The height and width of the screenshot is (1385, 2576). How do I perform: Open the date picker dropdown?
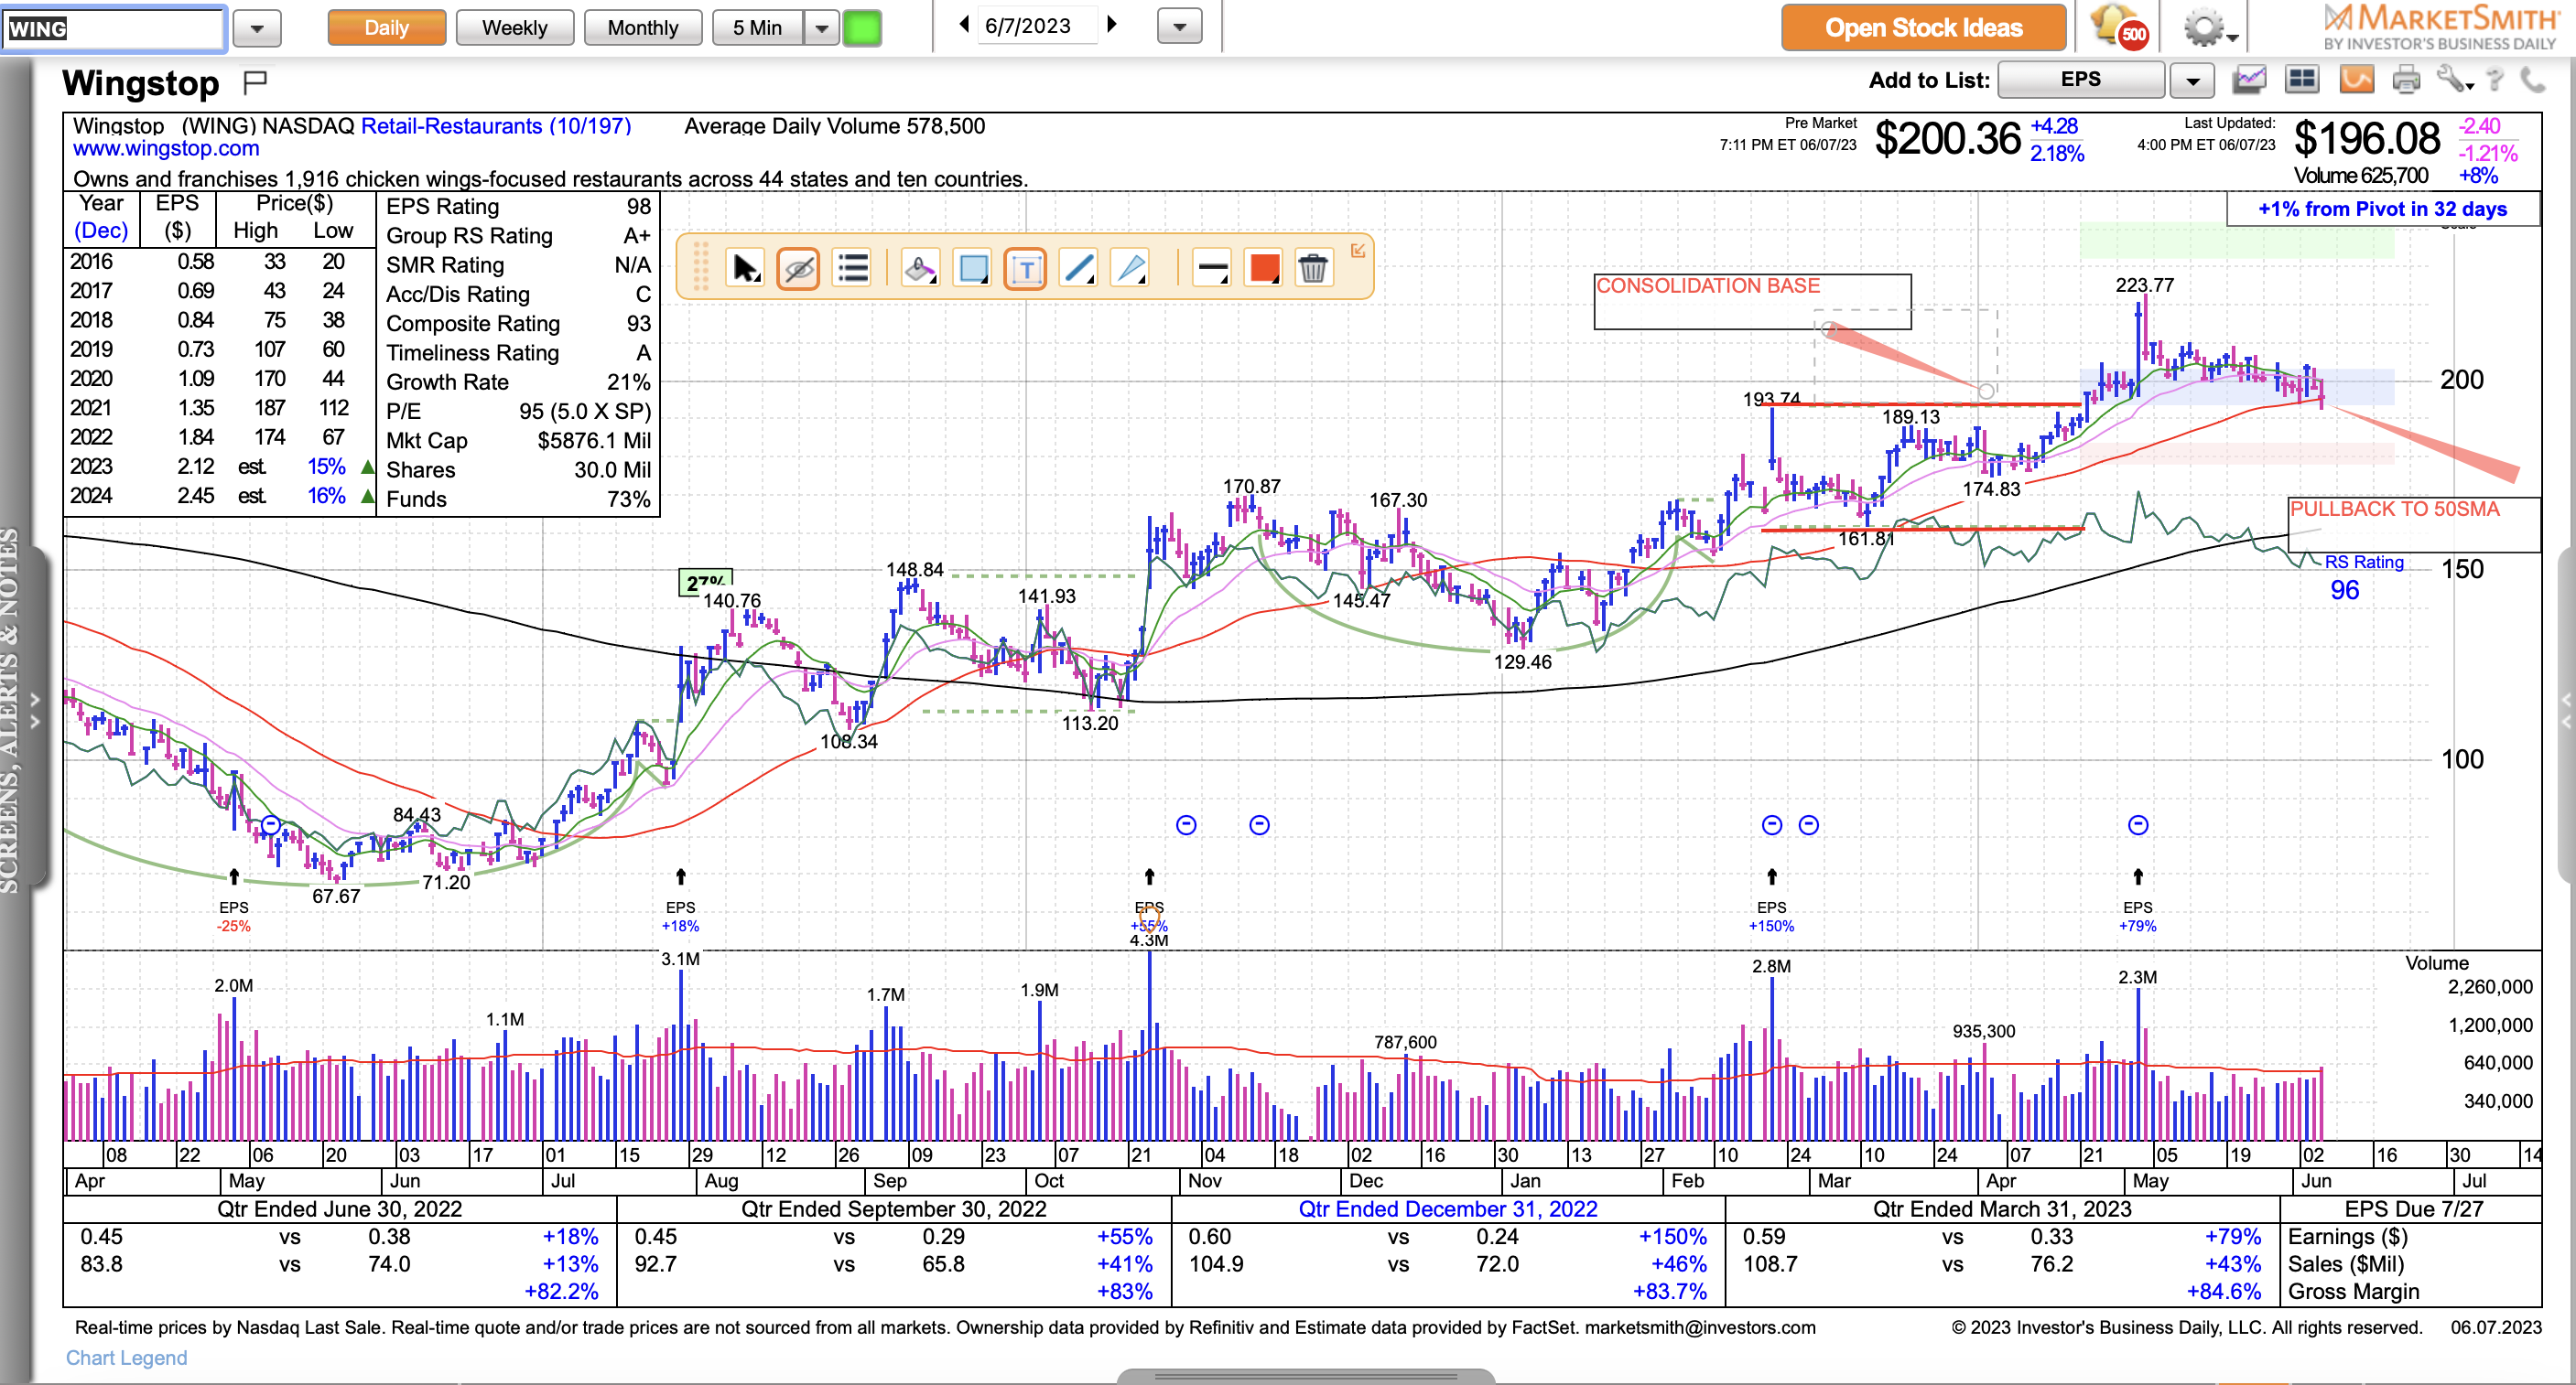coord(1179,27)
